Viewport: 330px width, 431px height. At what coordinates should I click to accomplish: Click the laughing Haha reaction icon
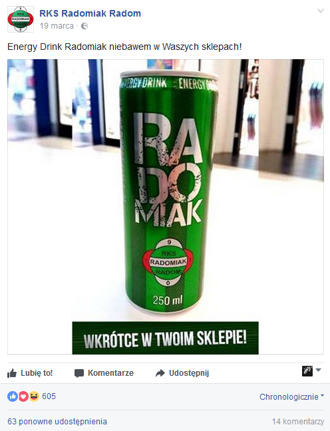[34, 396]
